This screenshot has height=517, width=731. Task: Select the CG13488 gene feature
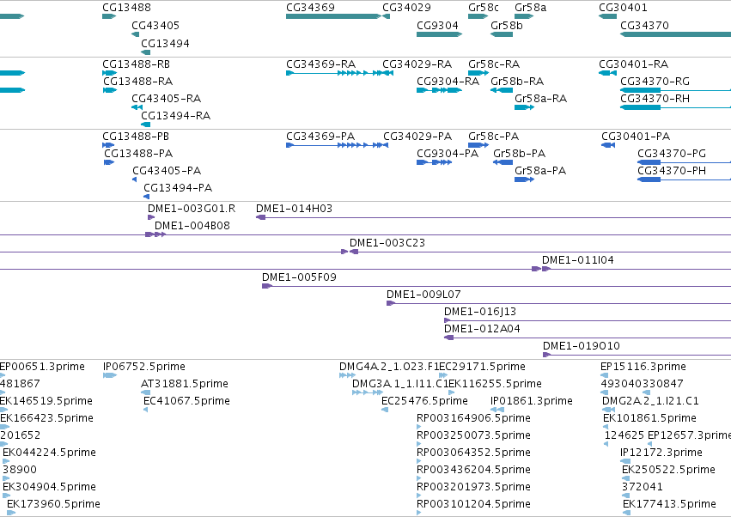pyautogui.click(x=109, y=16)
